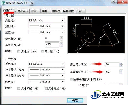The height and width of the screenshot is (105, 128).
Task: Click the help question mark button
Action: tap(114, 2)
